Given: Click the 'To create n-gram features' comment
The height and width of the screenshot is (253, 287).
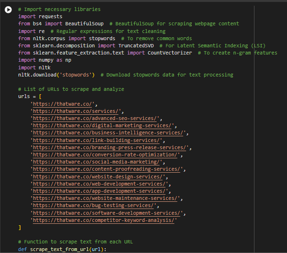Looking at the screenshot, I should (238, 53).
